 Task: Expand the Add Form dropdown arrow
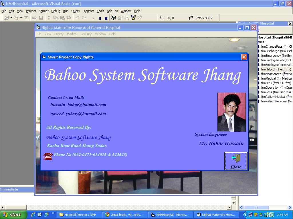(x=21, y=18)
